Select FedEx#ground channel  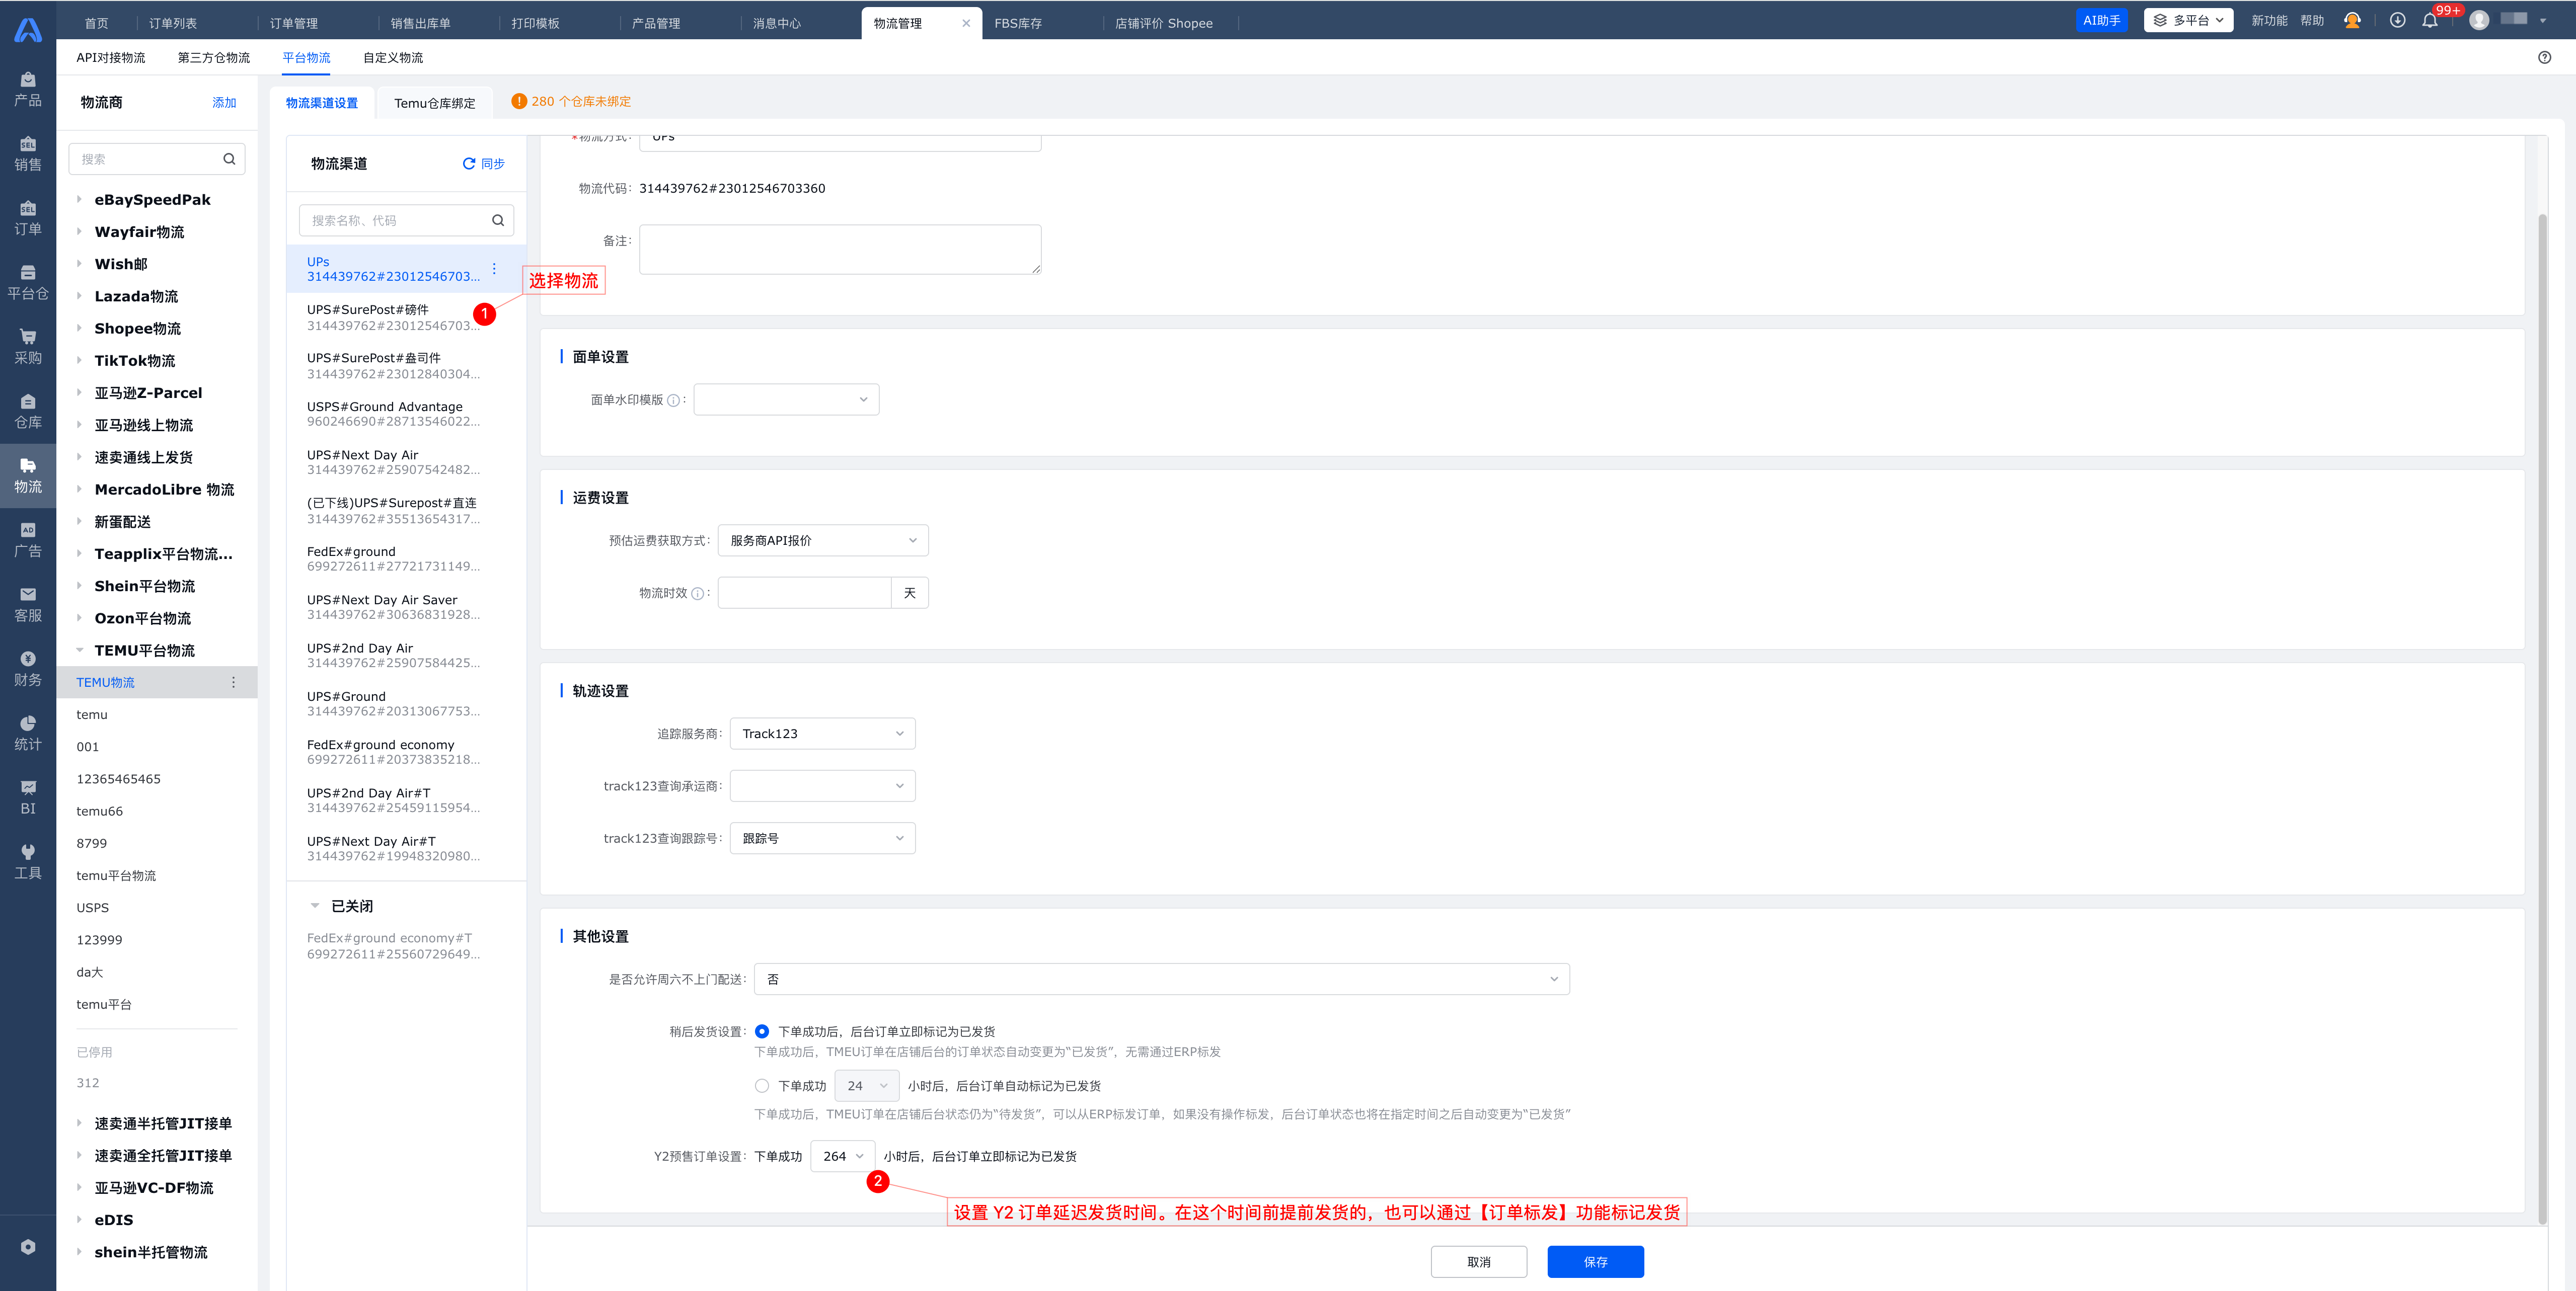tap(405, 558)
